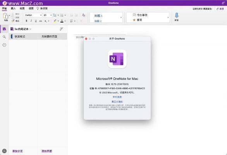Viewport: 227px width, 155px height.
Task: Expand the highlight color arrow
Action: click(x=58, y=21)
